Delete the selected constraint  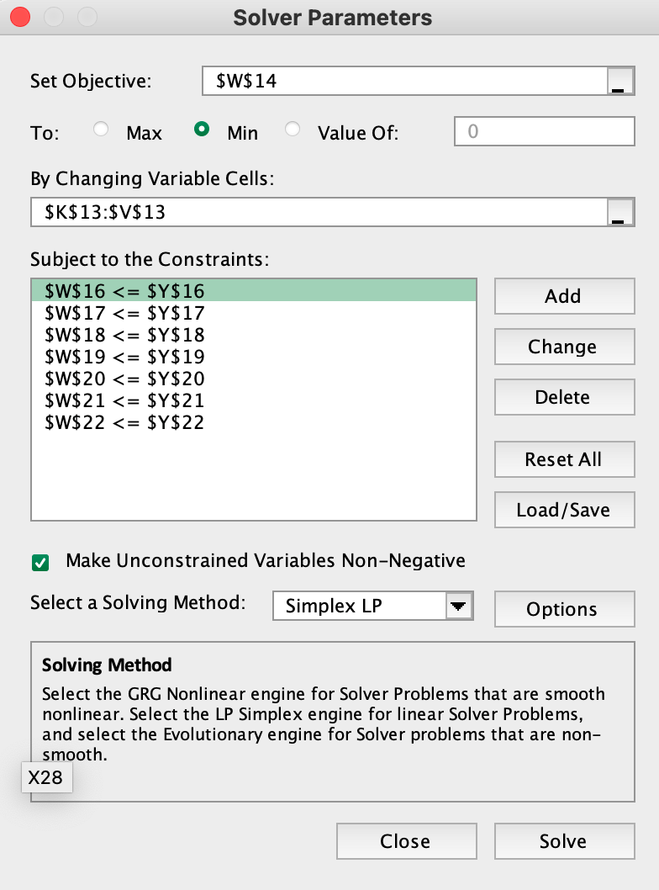[563, 397]
